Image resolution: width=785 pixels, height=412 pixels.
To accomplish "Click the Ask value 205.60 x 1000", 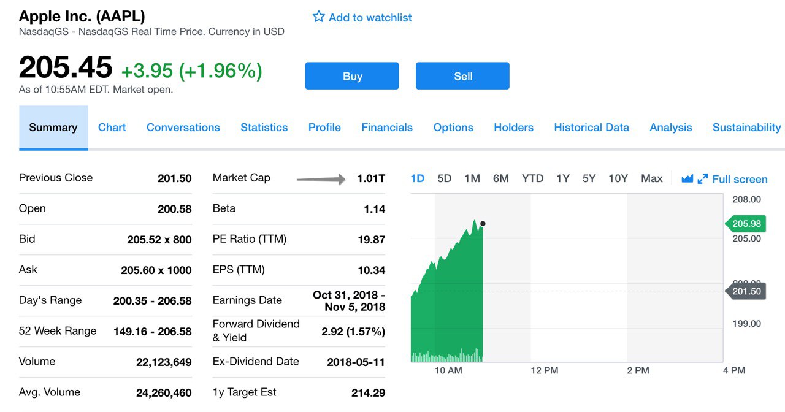I will click(156, 270).
